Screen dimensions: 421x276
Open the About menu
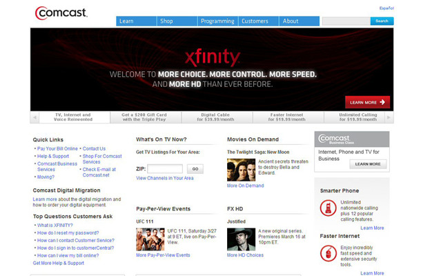(299, 21)
